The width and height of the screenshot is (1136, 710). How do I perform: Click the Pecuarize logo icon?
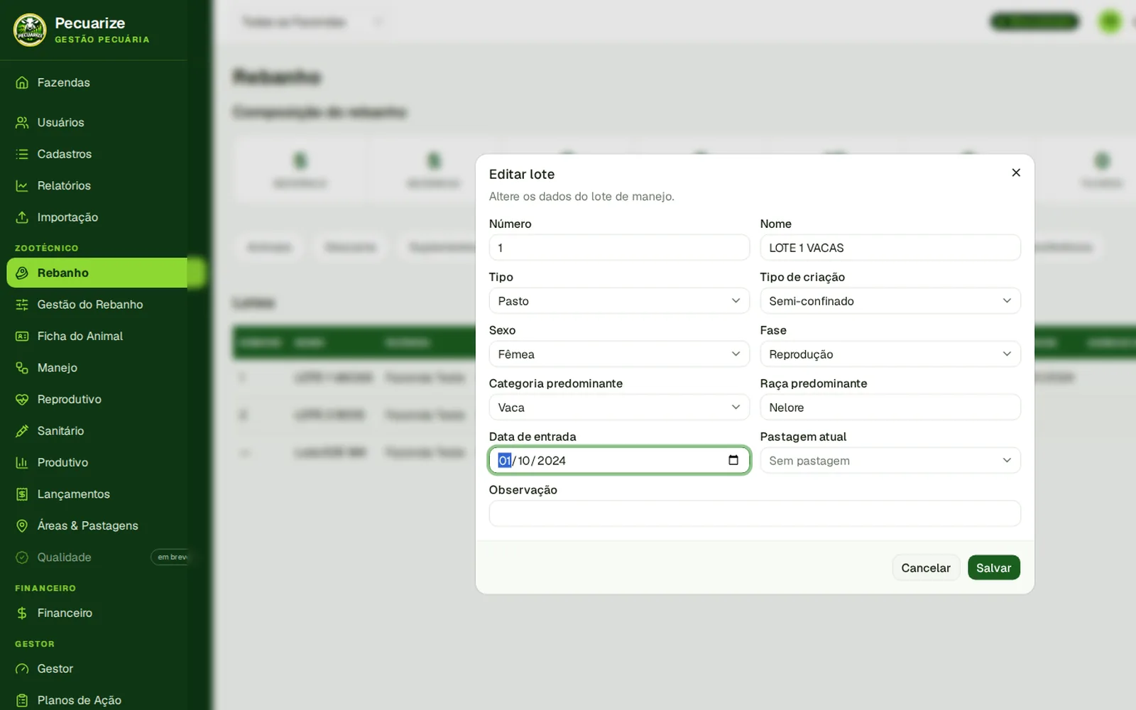(x=30, y=30)
